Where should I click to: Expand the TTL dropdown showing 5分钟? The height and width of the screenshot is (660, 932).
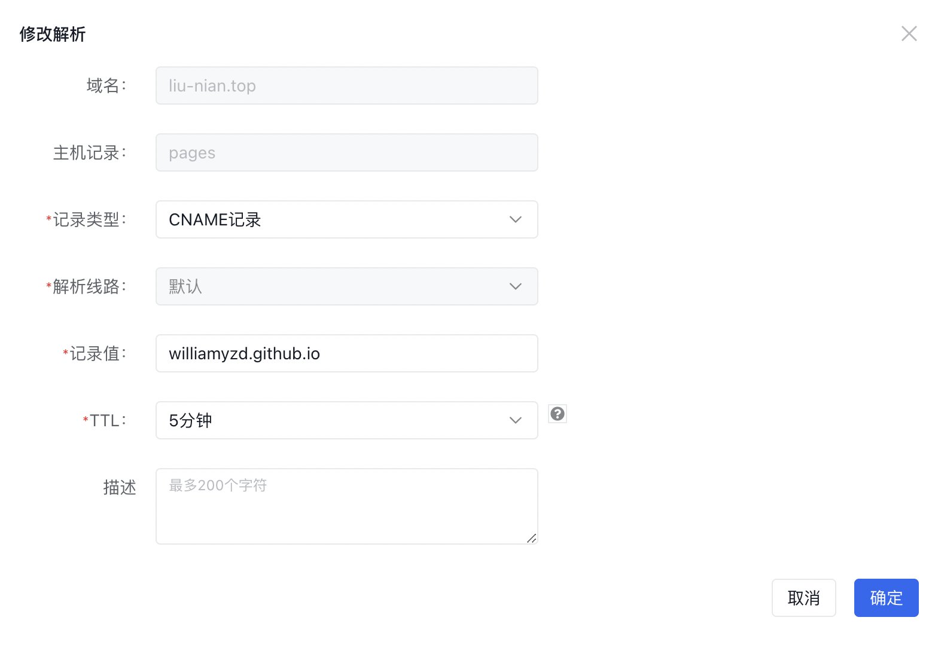point(346,420)
